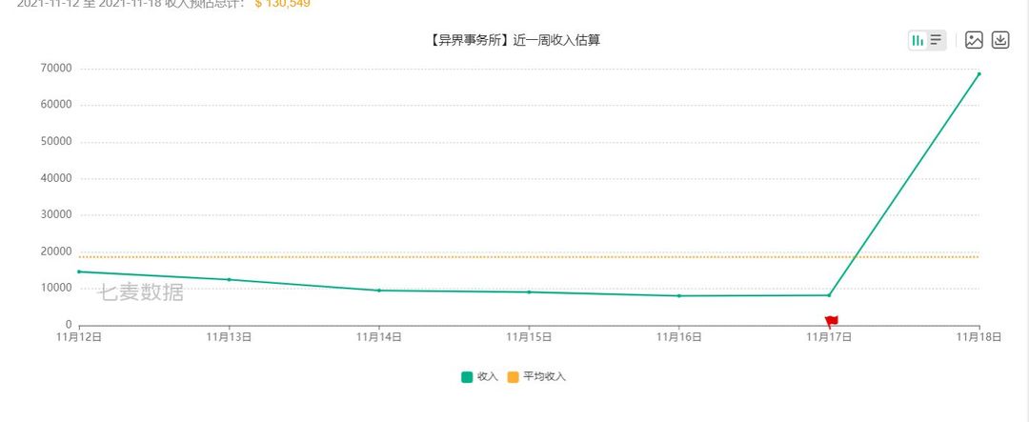This screenshot has height=422, width=1029.
Task: Click the orange 平均收入 legend swatch
Action: pyautogui.click(x=513, y=376)
